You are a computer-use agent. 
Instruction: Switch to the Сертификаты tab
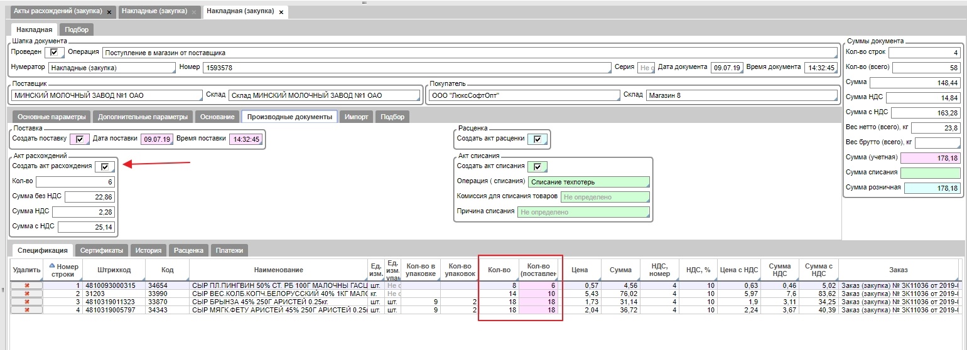(x=102, y=250)
